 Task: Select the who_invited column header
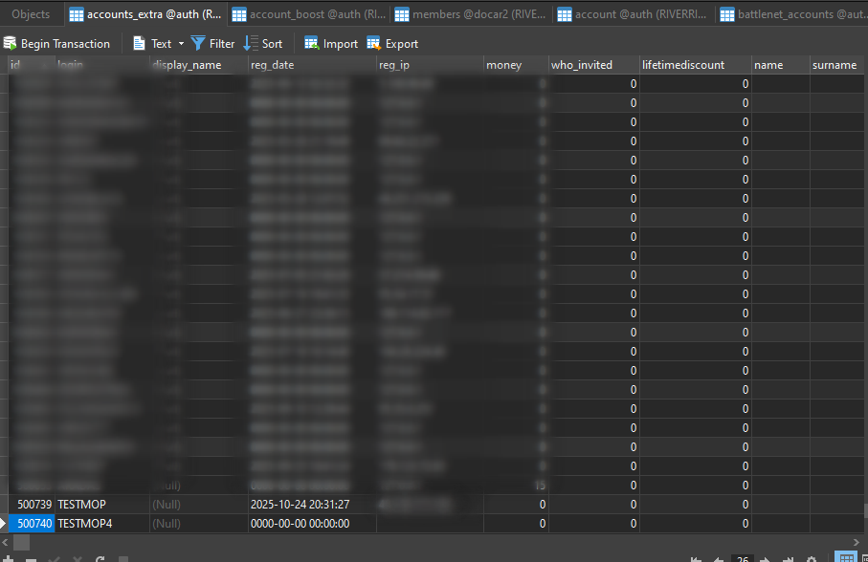pyautogui.click(x=594, y=65)
